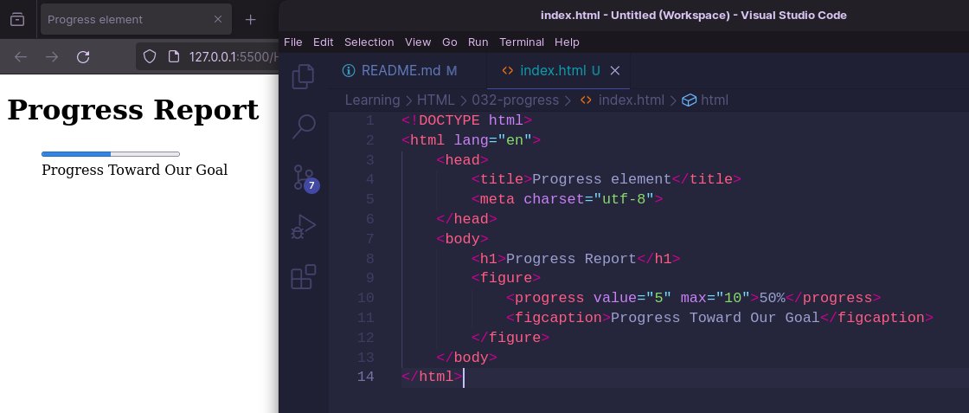
Task: Click the charset utf-8 value in code
Action: (x=624, y=199)
